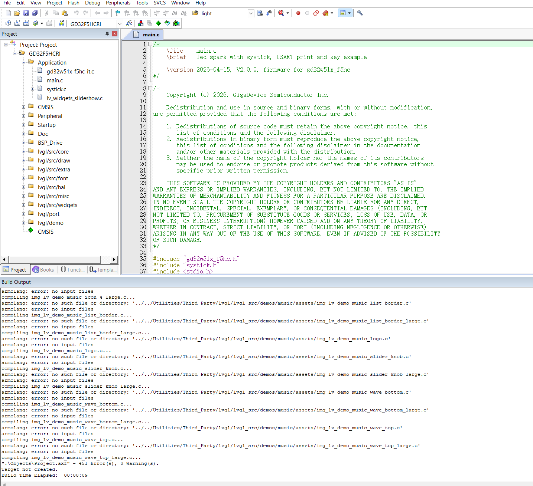Click the Open file toolbar icon
533x486 pixels.
pyautogui.click(x=17, y=13)
